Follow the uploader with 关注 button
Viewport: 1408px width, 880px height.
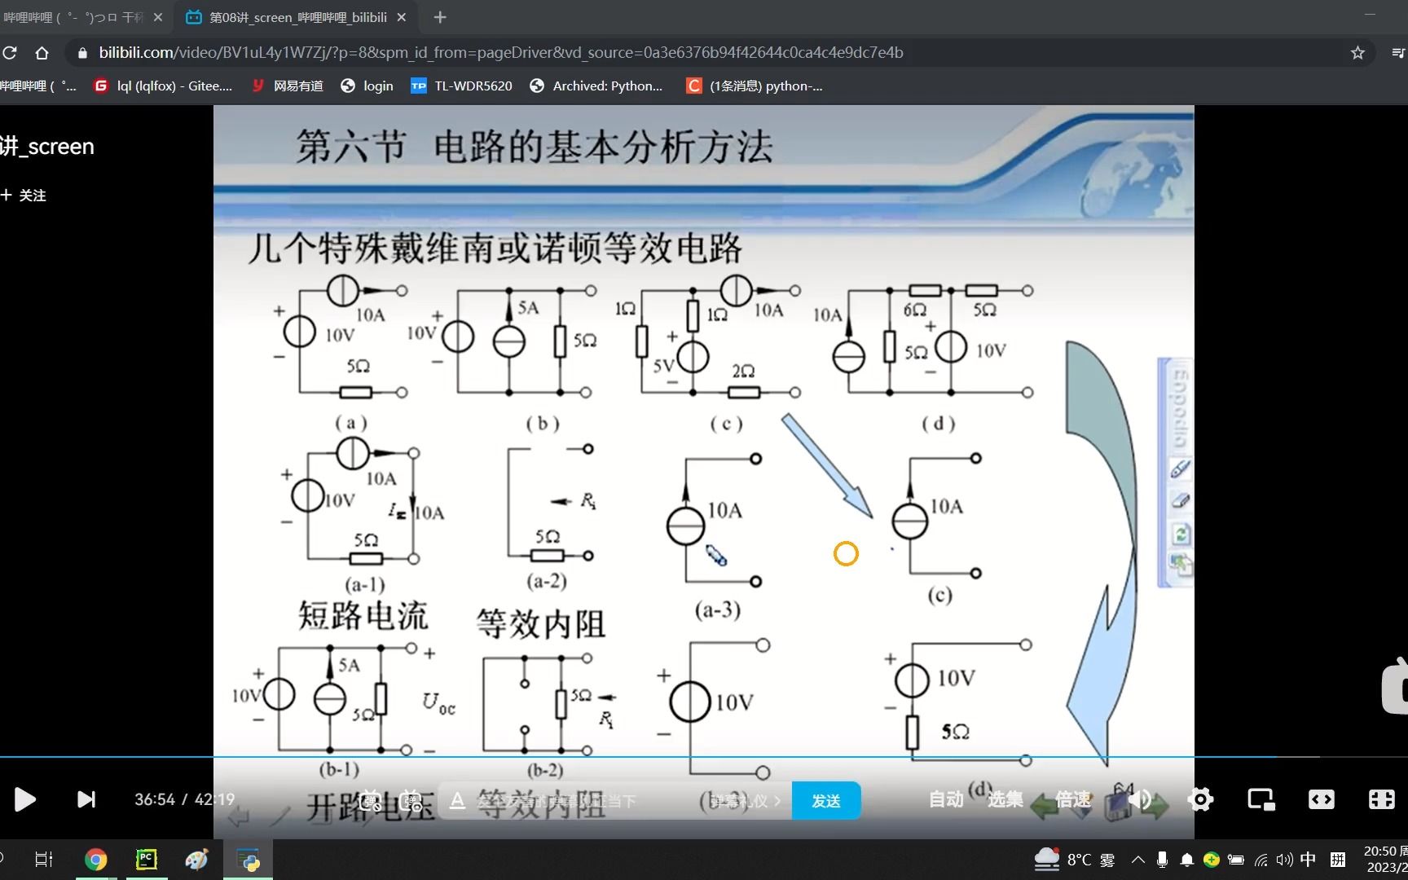(x=24, y=196)
